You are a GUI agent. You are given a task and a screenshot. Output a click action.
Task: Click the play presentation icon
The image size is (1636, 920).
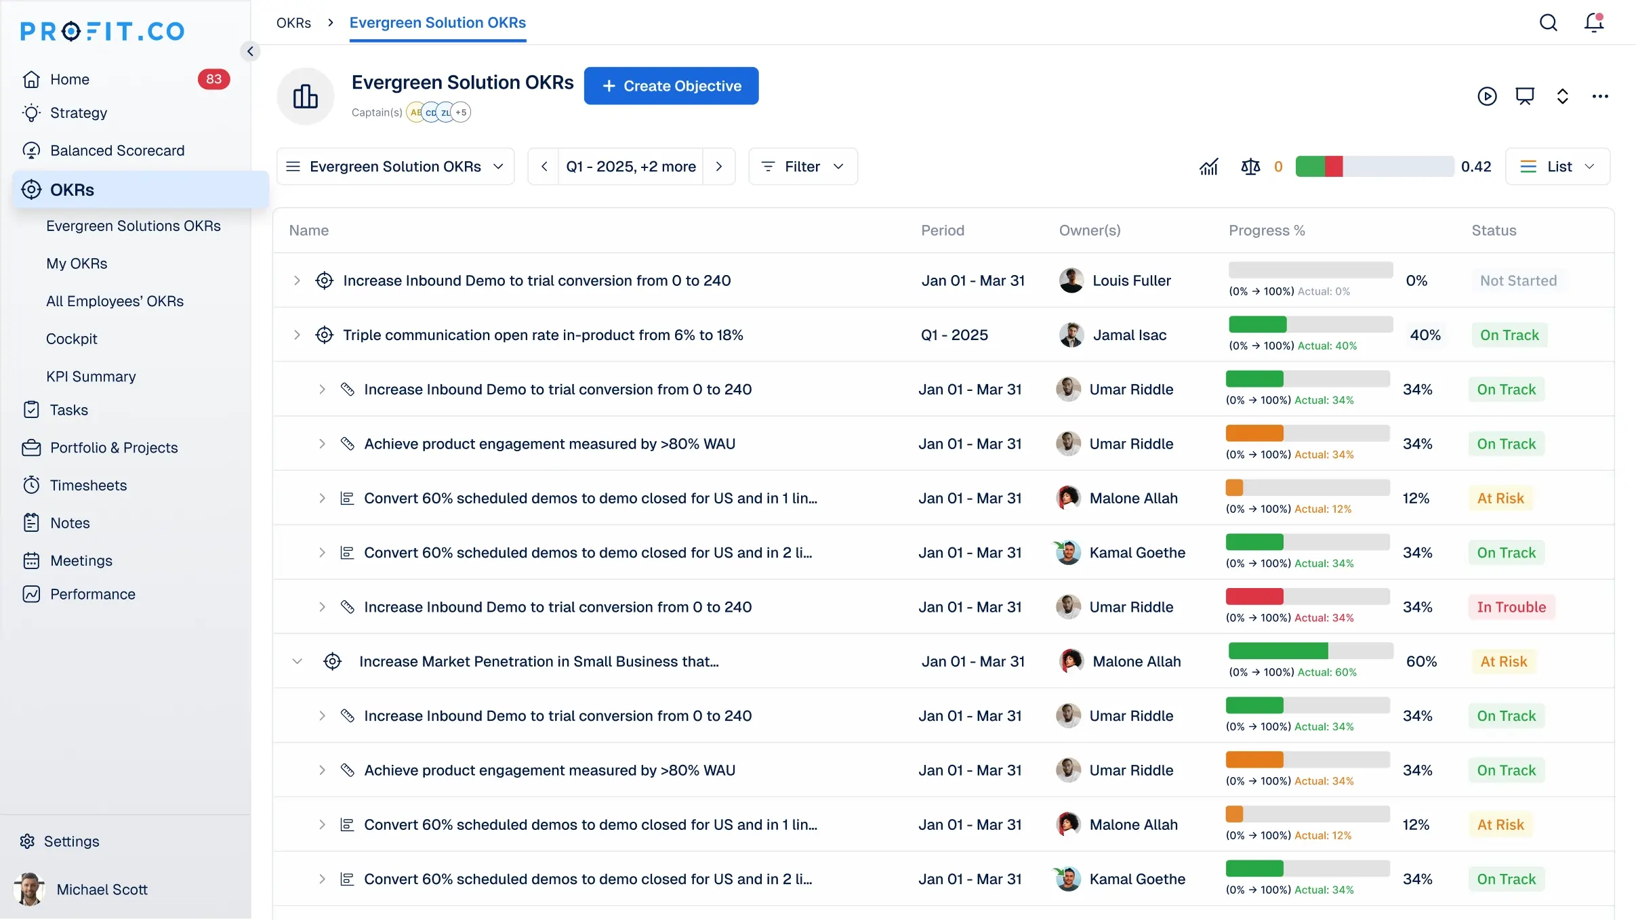point(1487,96)
